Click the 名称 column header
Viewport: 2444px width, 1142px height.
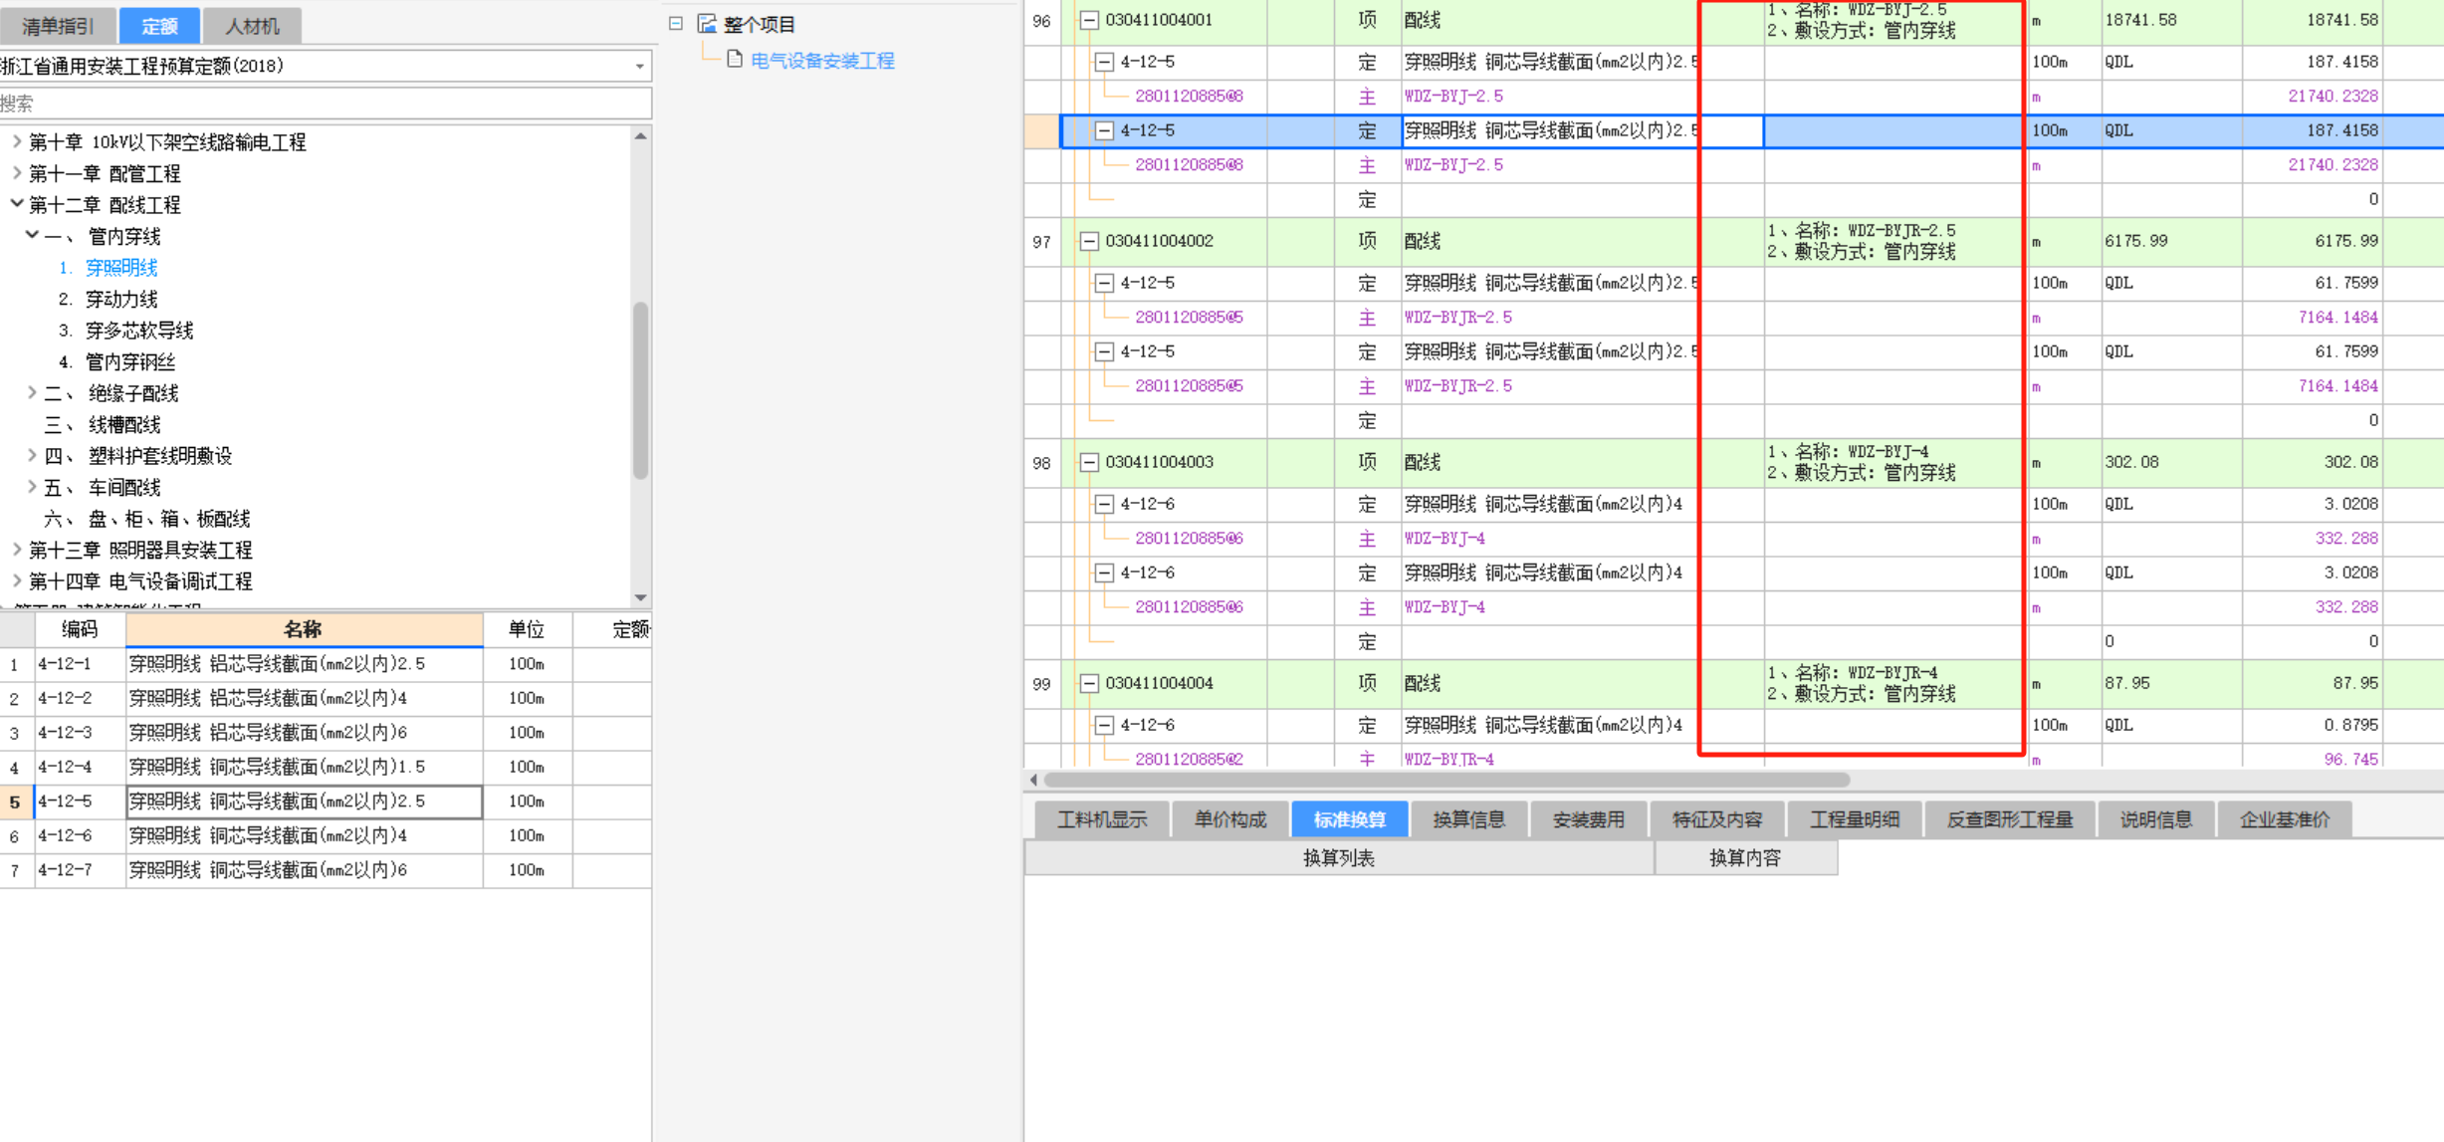coord(304,629)
